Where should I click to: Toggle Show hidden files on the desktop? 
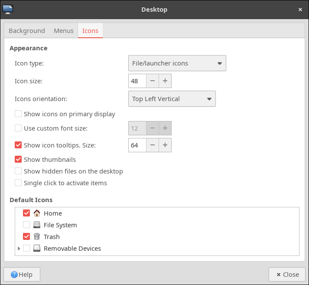[18, 171]
